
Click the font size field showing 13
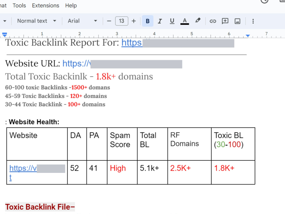point(122,21)
